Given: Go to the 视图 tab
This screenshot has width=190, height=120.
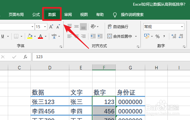Looking at the screenshot, I should [x=84, y=14].
